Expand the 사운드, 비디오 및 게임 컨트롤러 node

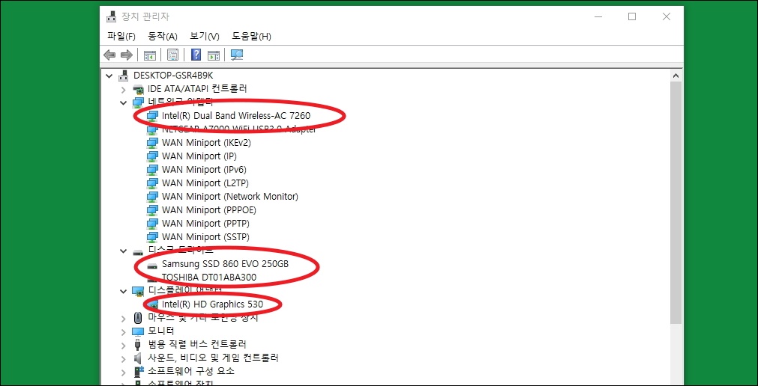124,358
